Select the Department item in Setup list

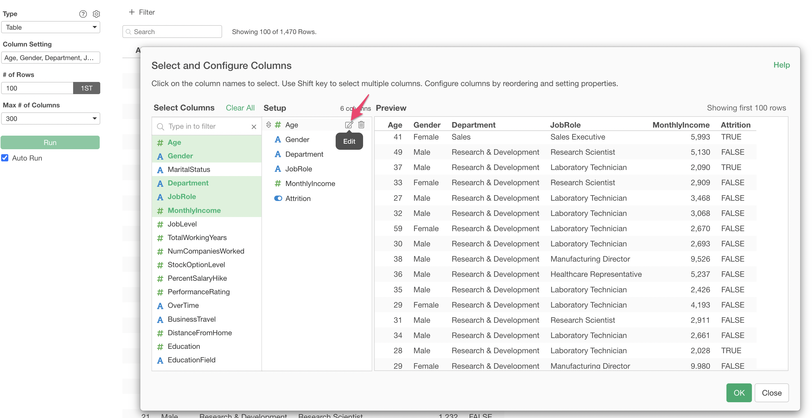[x=304, y=154]
